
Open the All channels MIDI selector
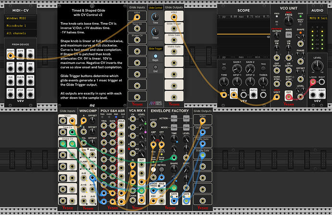click(x=21, y=33)
